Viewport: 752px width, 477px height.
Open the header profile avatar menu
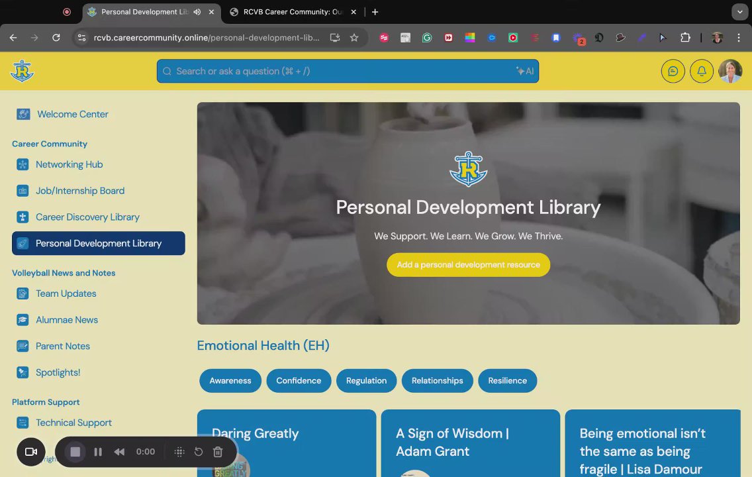730,71
